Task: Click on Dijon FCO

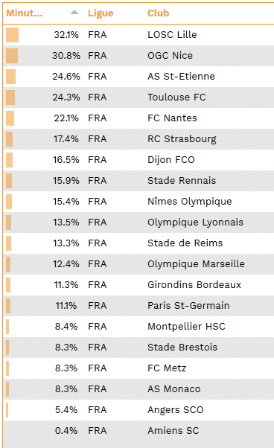Action: [171, 160]
